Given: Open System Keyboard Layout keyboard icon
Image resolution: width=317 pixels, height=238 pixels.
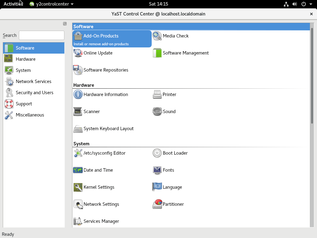Looking at the screenshot, I should click(78, 129).
